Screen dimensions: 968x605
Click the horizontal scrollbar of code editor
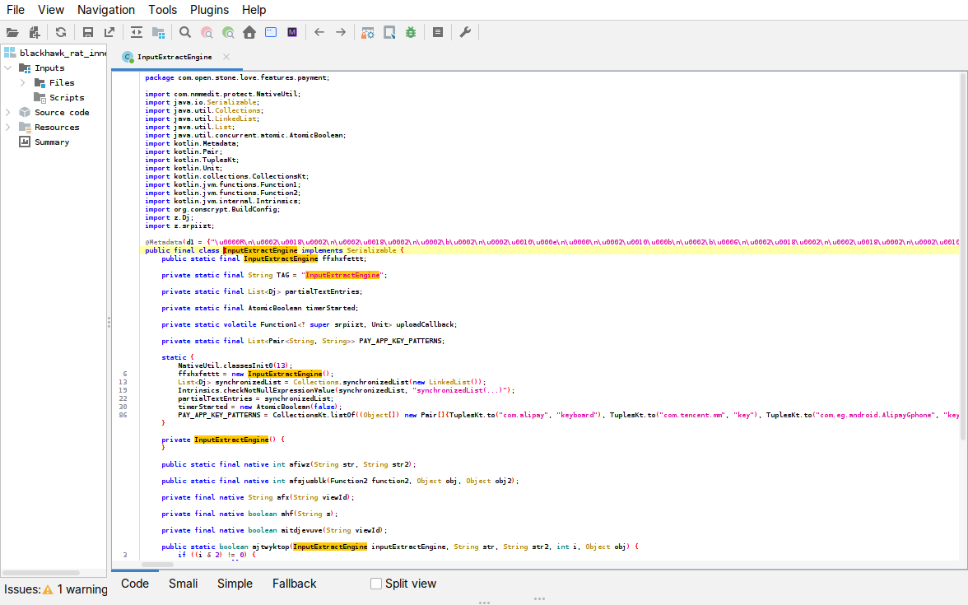(157, 565)
